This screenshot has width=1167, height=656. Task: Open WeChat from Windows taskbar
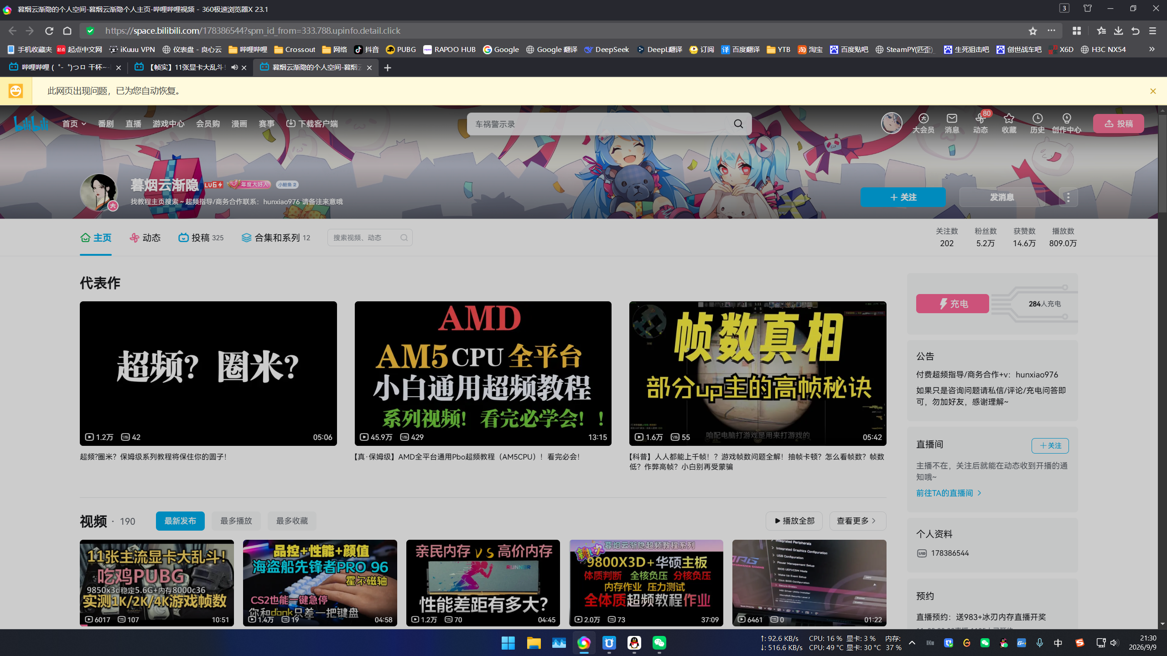pos(659,643)
